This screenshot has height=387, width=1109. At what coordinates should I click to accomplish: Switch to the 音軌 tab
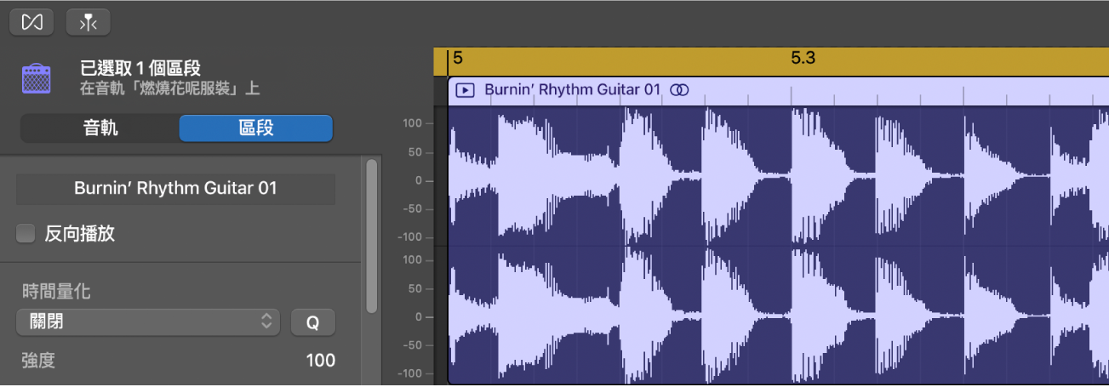tap(100, 128)
